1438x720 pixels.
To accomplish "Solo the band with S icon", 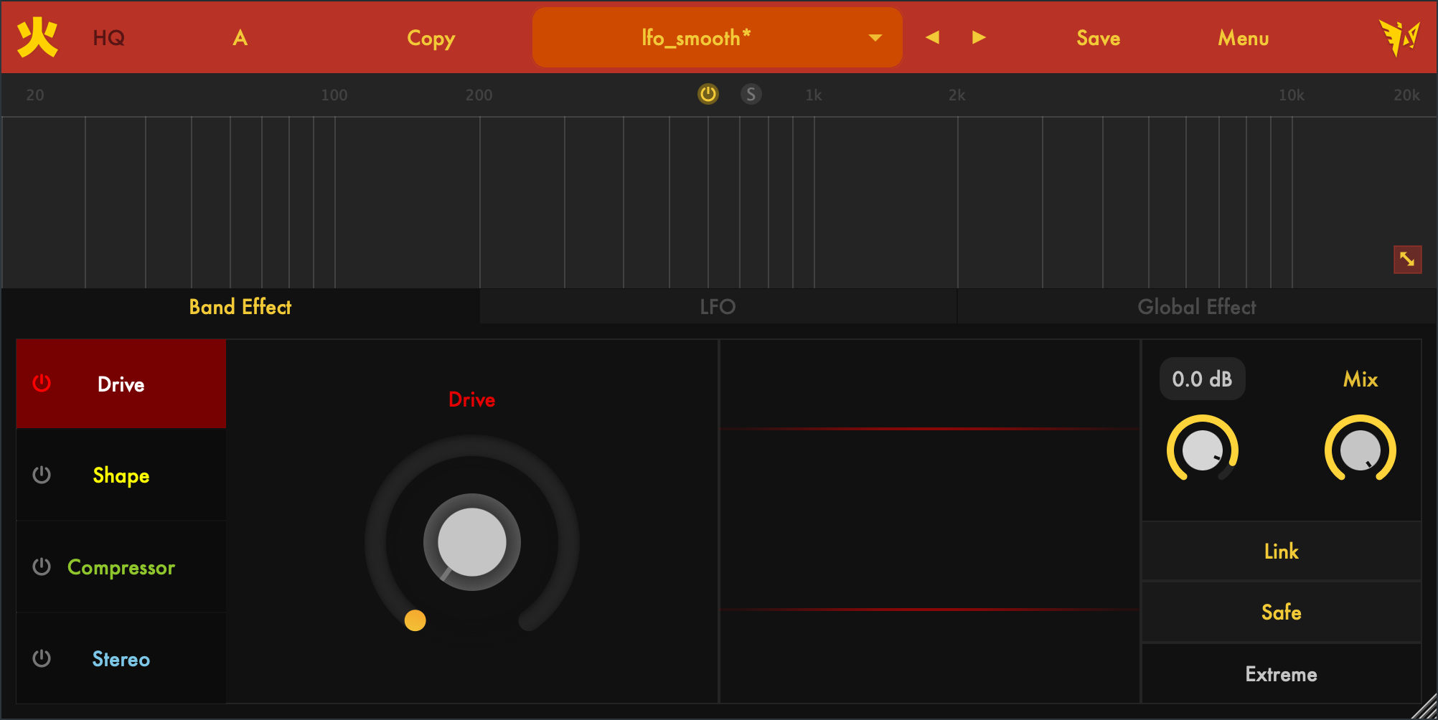I will [751, 94].
